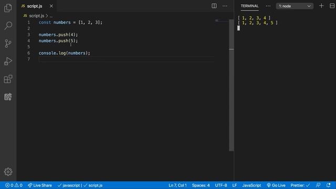Open the Search view
Screen dimensions: 336x189
tap(8, 26)
